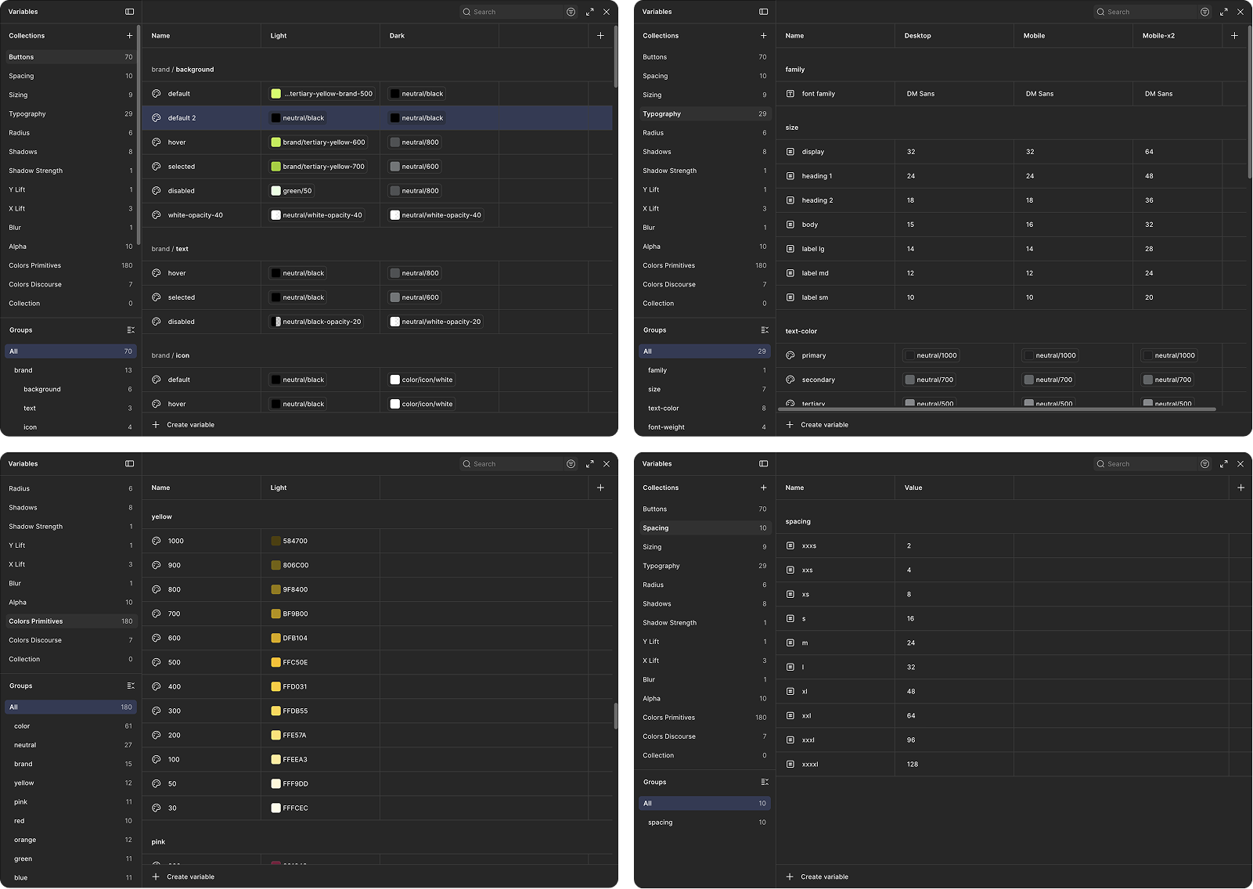Click the brand/tertiary-yellow-700 color chip
Image resolution: width=1253 pixels, height=889 pixels.
pyautogui.click(x=318, y=167)
